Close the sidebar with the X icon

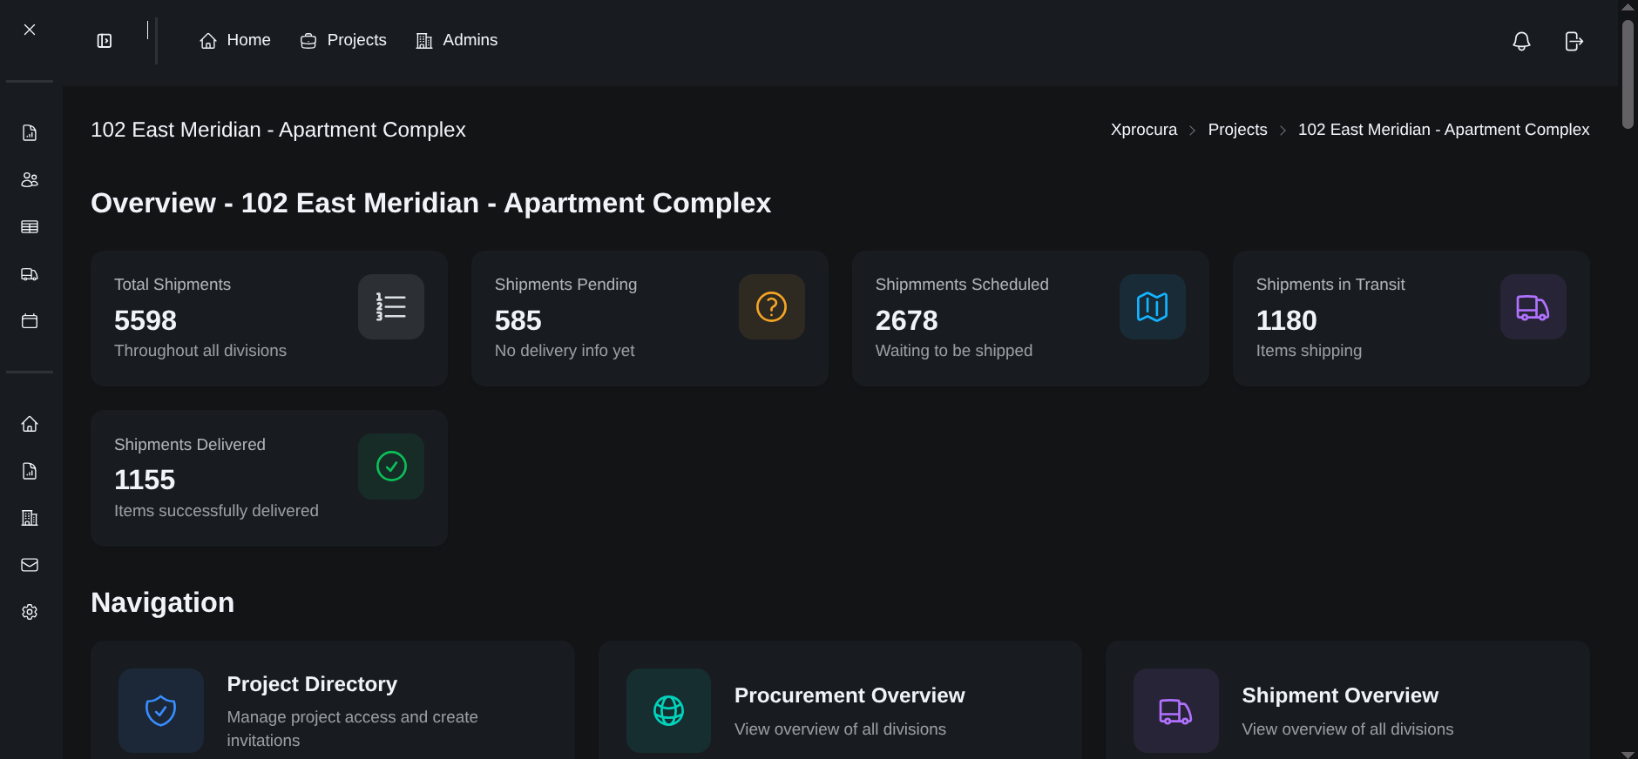coord(30,30)
